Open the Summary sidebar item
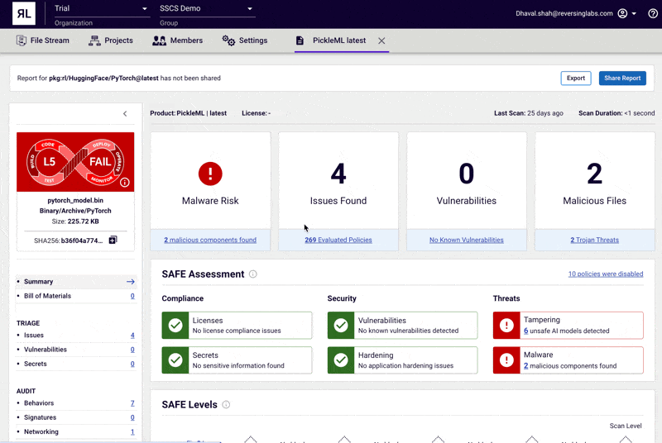Viewport: 662px width, 443px height. click(76, 282)
